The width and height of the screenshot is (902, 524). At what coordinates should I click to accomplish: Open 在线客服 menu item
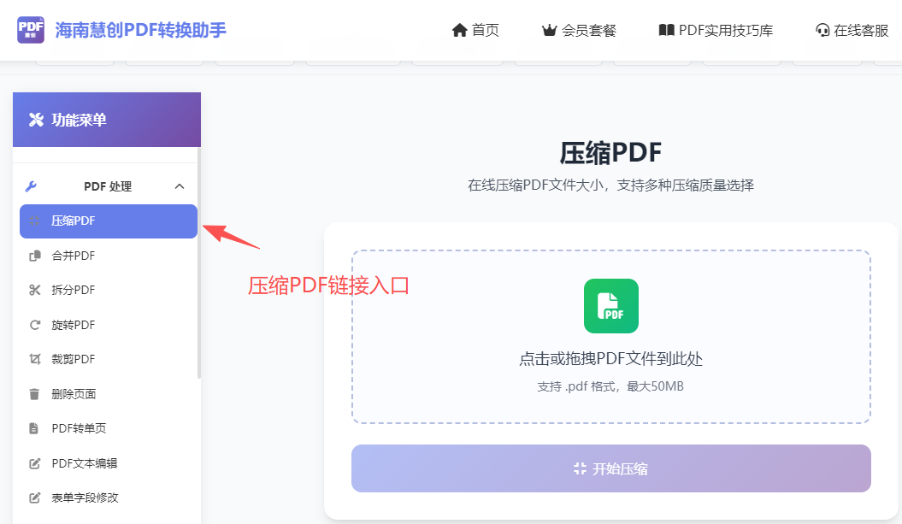click(x=861, y=30)
